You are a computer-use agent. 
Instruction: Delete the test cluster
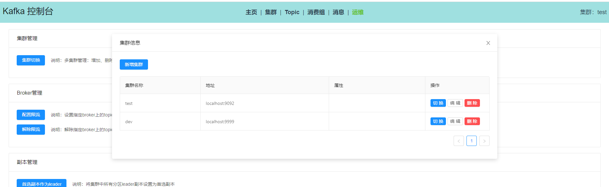pyautogui.click(x=472, y=103)
